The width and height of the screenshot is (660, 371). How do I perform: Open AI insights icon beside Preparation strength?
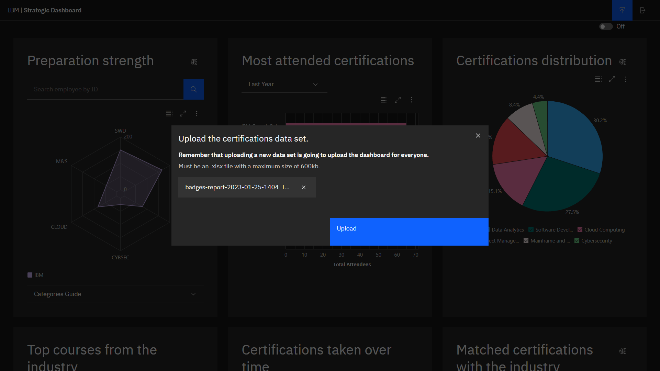194,62
